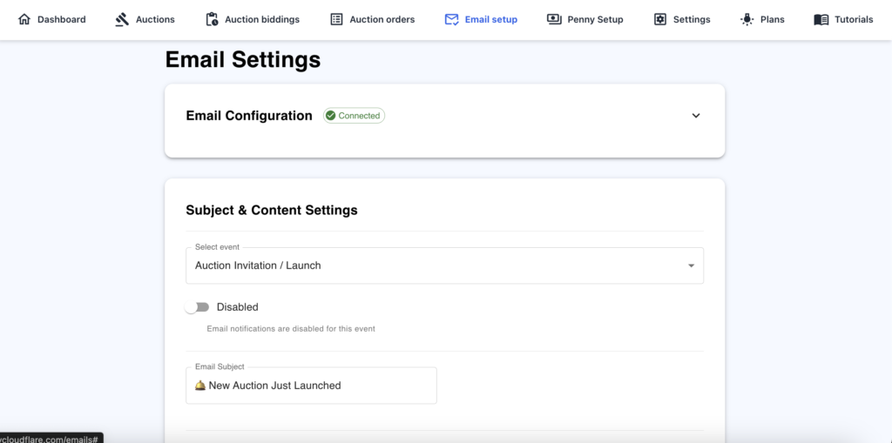Click the bell emoji in the email subject
This screenshot has width=892, height=443.
coord(200,386)
